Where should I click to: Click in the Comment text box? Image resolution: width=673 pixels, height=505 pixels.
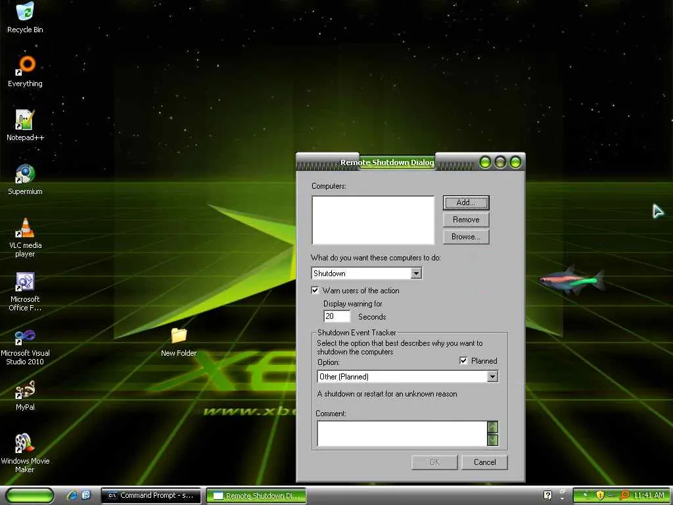tap(402, 434)
